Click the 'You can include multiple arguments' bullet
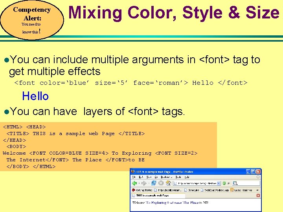 (132, 65)
